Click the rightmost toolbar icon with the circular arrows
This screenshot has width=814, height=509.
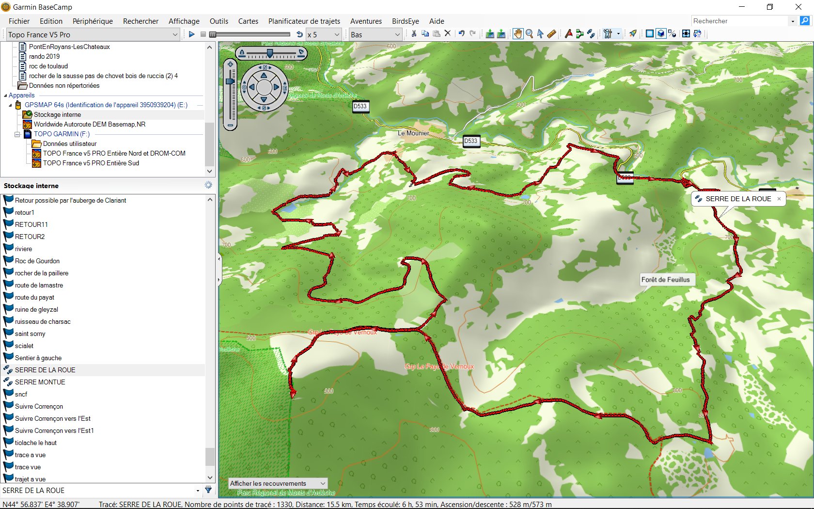697,33
